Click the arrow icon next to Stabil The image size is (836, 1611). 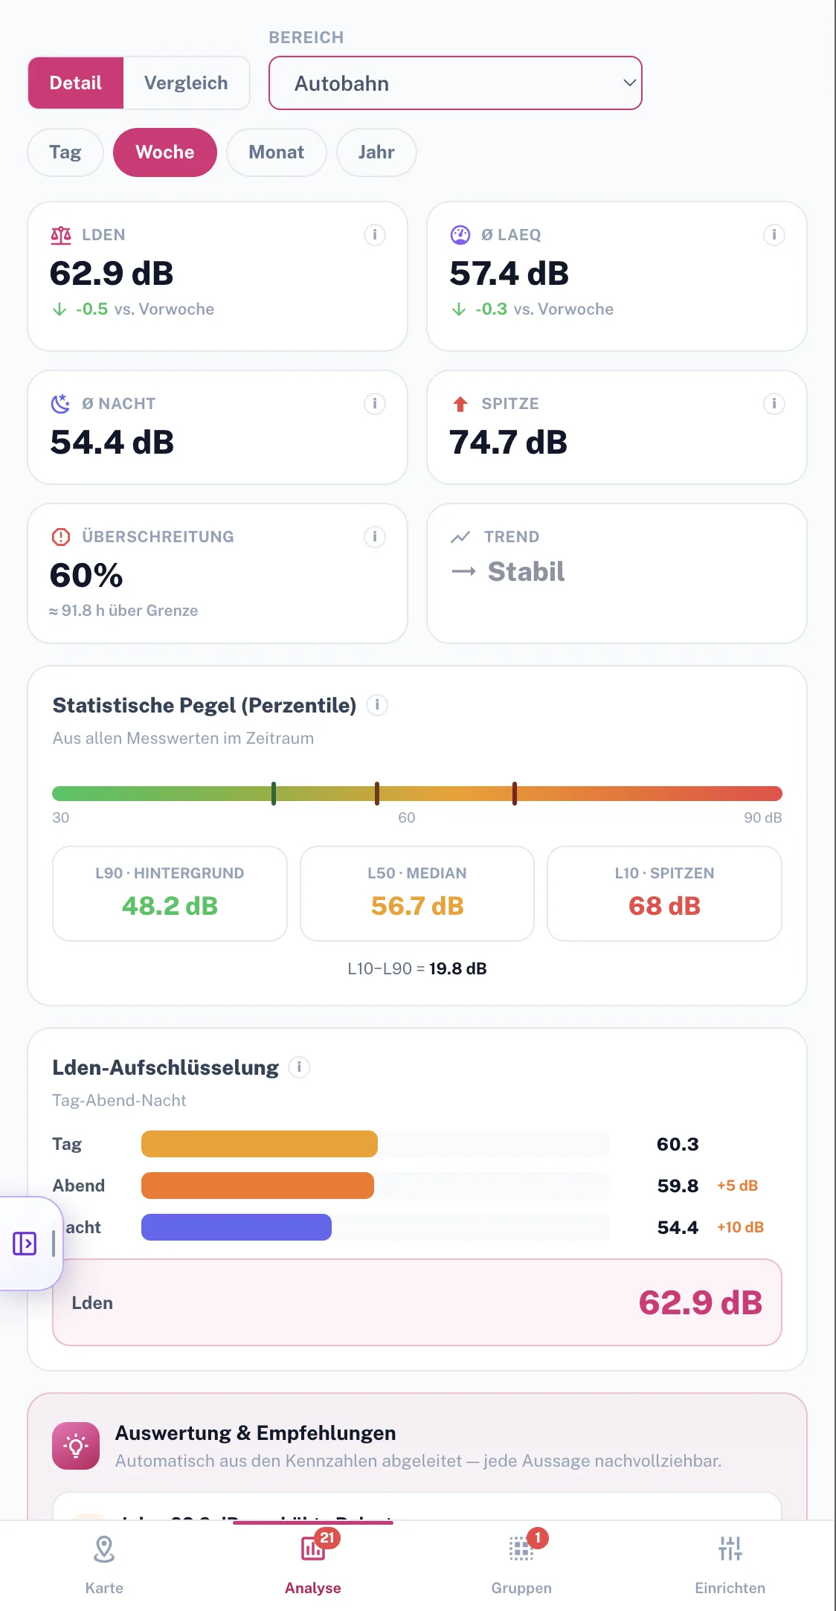pyautogui.click(x=463, y=572)
